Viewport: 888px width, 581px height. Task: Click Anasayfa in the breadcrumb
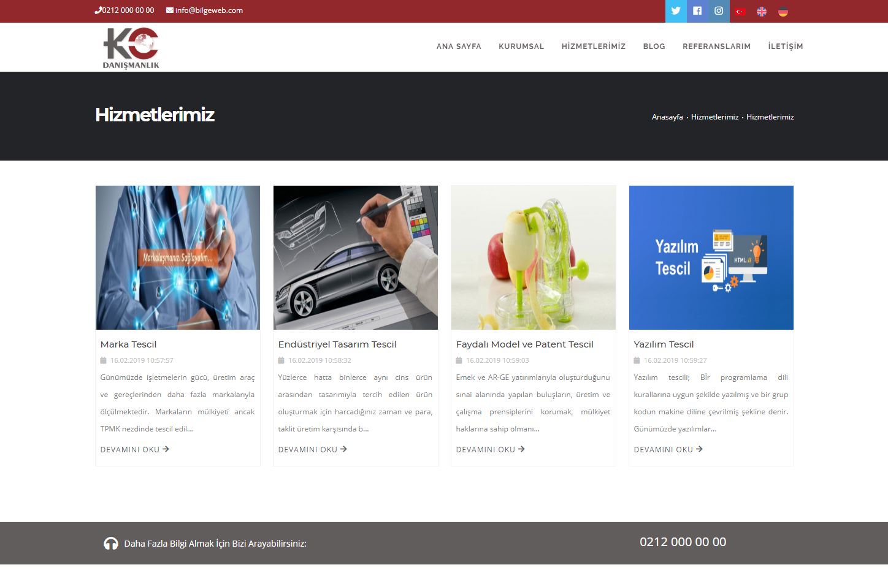[667, 117]
